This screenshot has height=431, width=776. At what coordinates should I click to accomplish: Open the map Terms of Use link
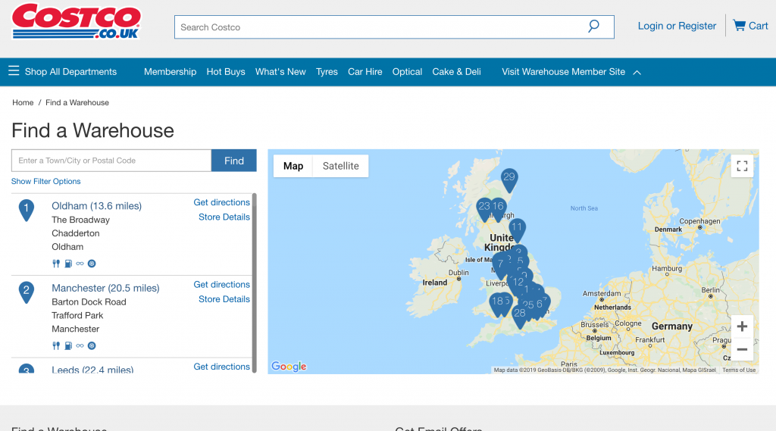tap(739, 370)
